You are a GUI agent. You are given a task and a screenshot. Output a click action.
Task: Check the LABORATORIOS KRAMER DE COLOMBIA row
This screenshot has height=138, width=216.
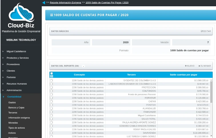(x=51, y=84)
